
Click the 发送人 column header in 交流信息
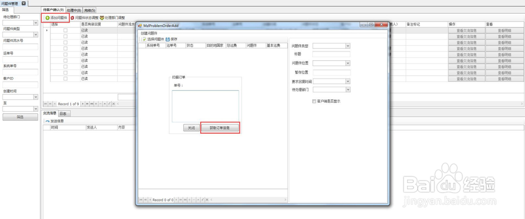(101, 128)
